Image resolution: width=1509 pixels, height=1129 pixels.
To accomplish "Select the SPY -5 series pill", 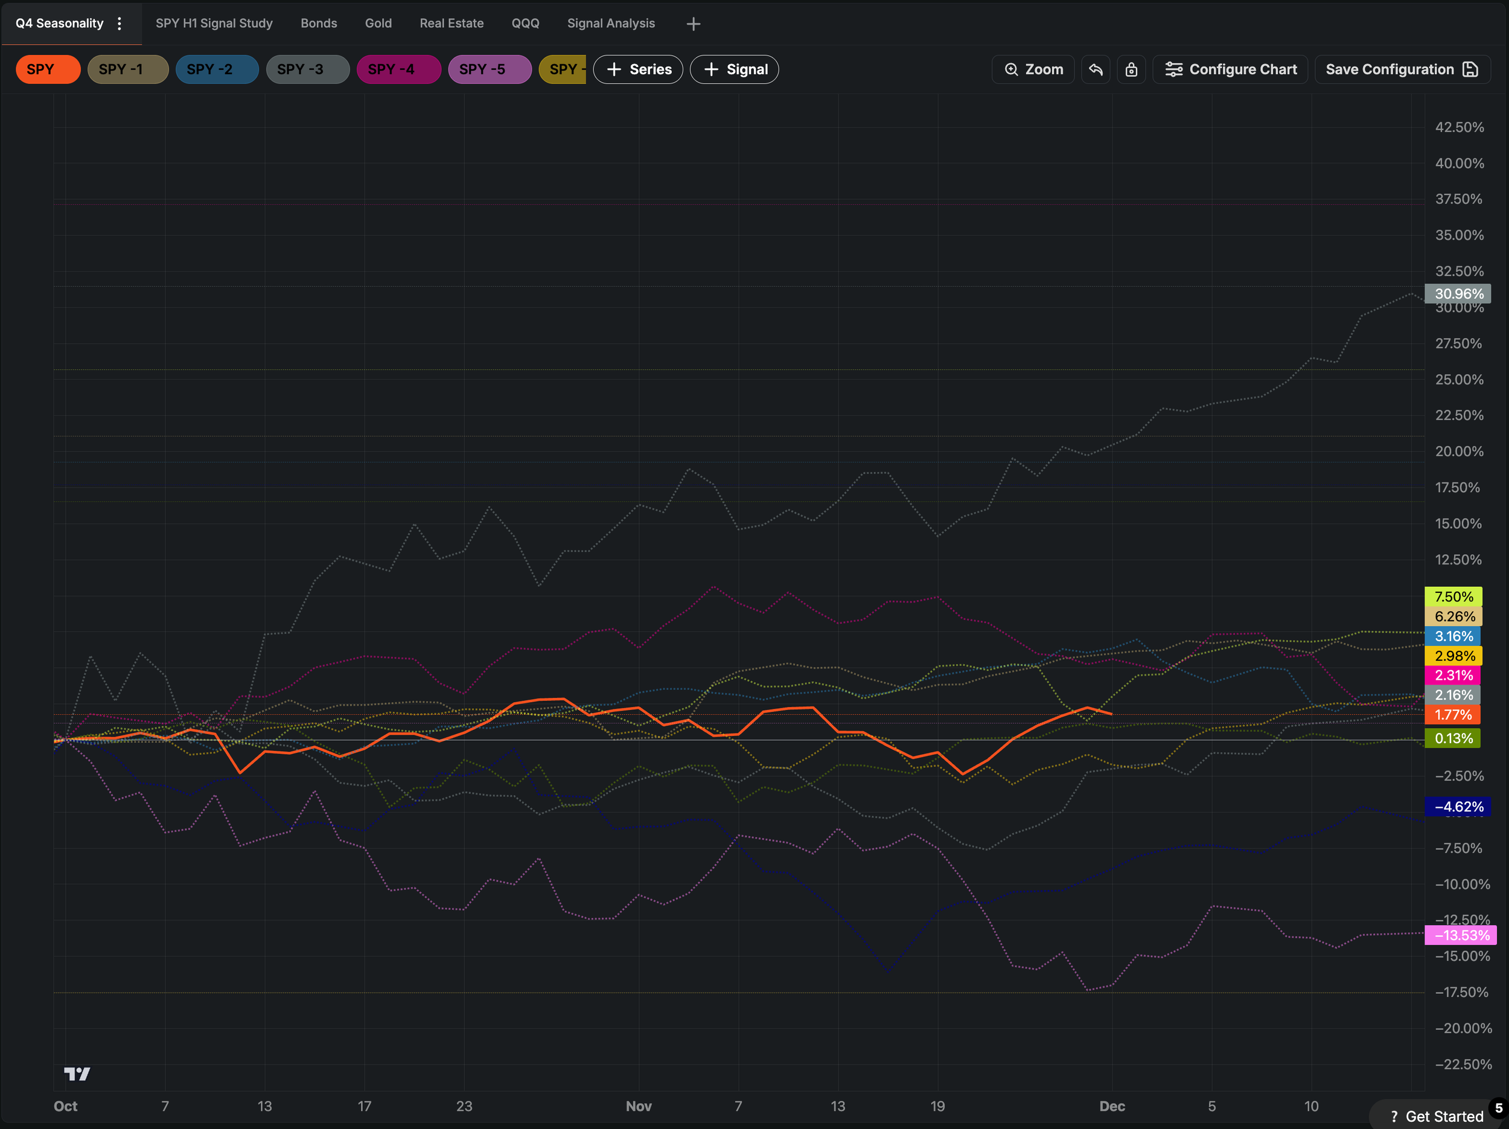I will coord(489,69).
